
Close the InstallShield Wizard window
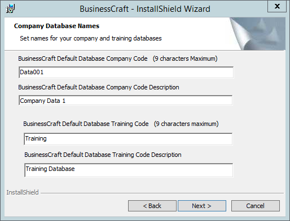click(277, 6)
